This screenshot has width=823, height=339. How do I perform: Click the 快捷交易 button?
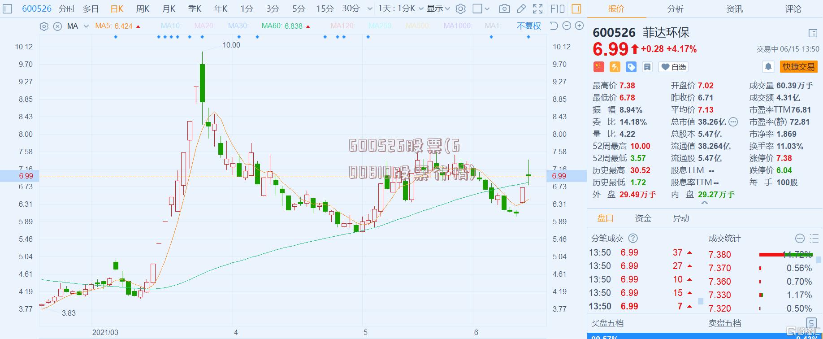pyautogui.click(x=798, y=67)
